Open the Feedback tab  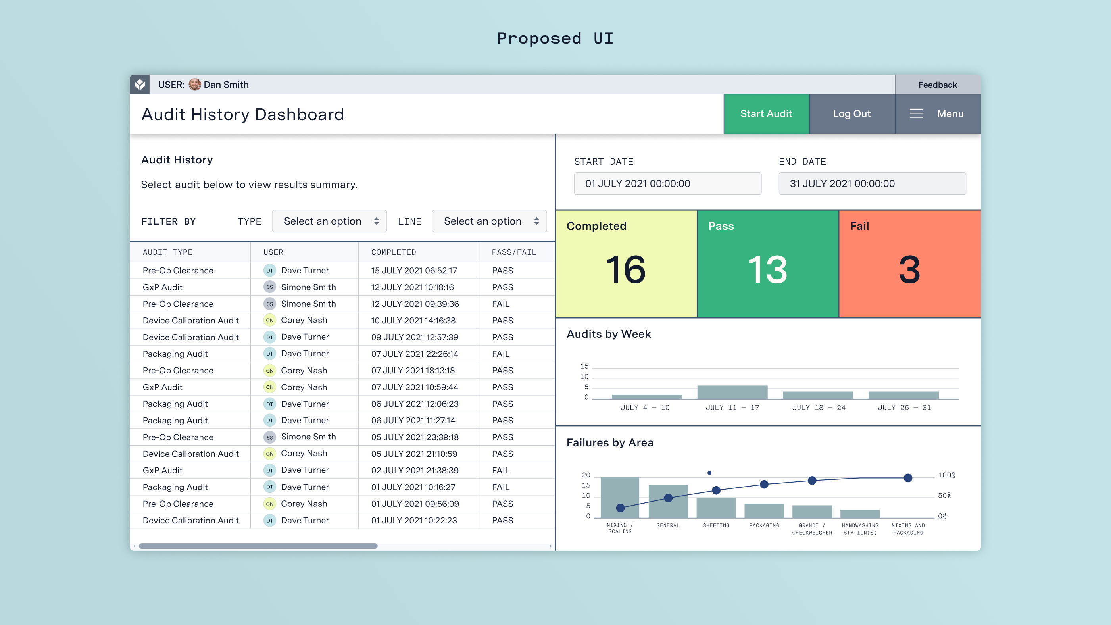click(937, 85)
